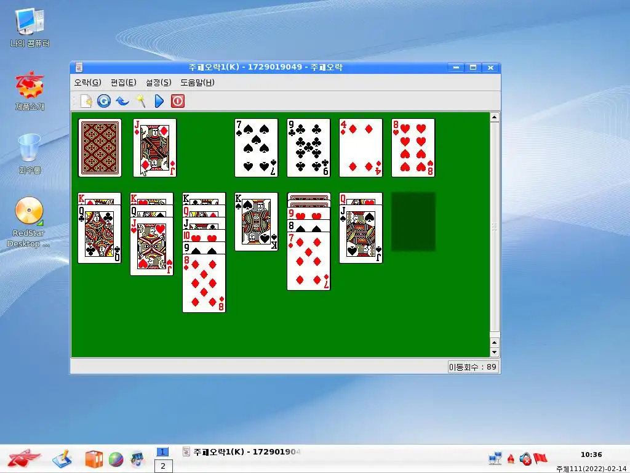Click the blue play triangle toolbar icon

(159, 101)
